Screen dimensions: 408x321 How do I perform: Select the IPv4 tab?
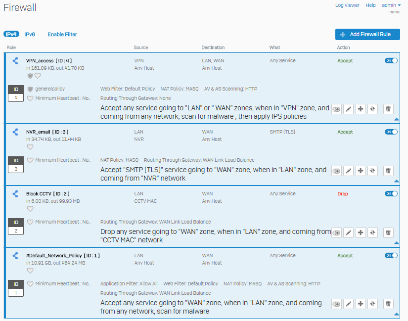[x=11, y=34]
